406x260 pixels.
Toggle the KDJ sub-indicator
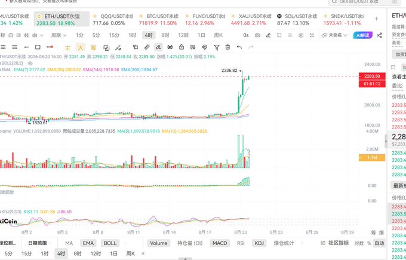point(259,243)
